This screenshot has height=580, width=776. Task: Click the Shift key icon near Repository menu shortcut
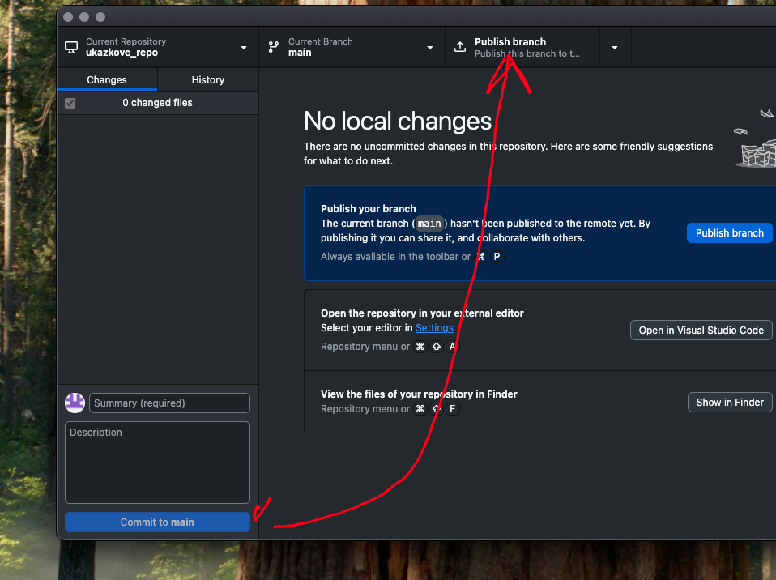[x=436, y=346]
